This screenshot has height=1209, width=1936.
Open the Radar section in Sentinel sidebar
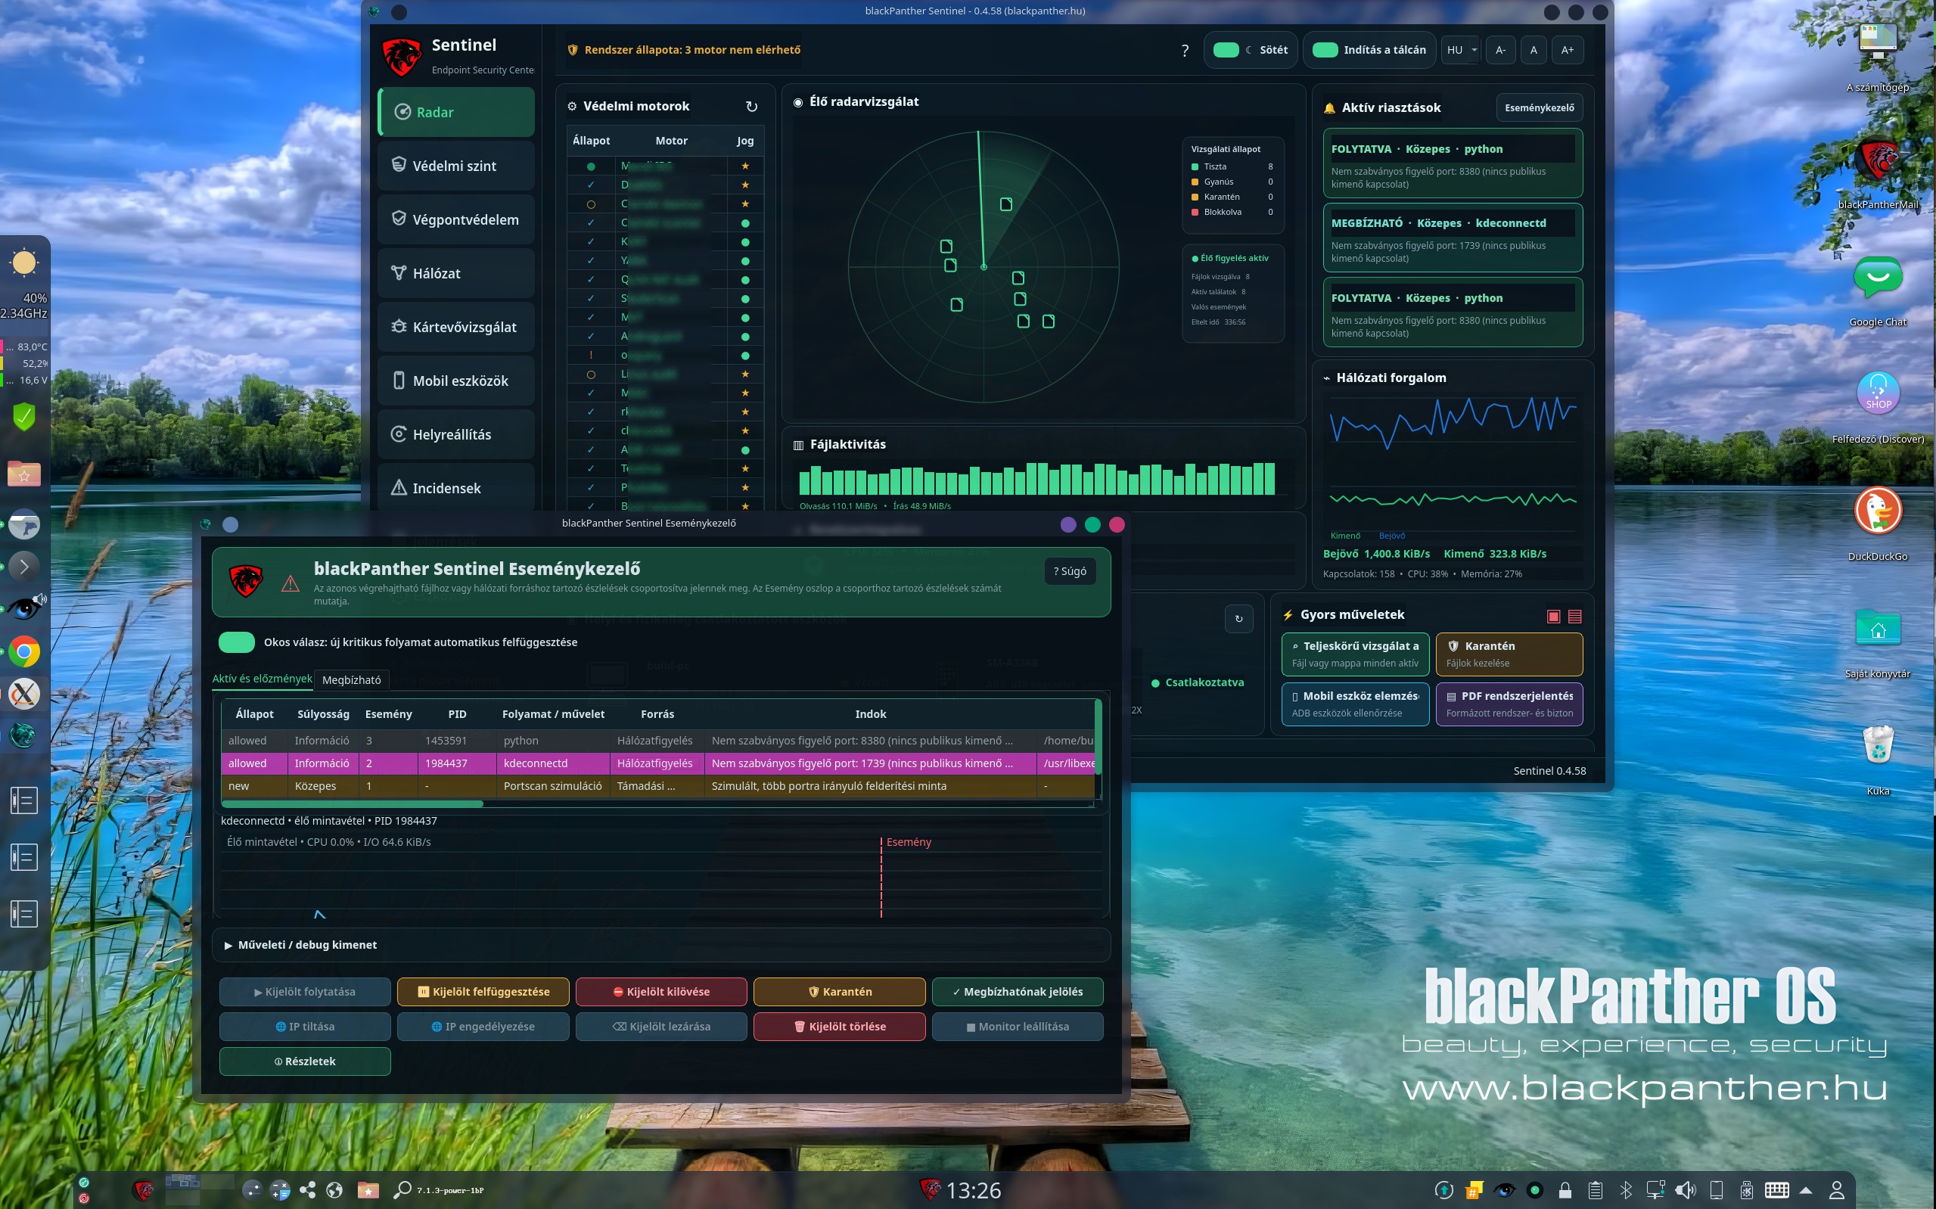pyautogui.click(x=456, y=112)
